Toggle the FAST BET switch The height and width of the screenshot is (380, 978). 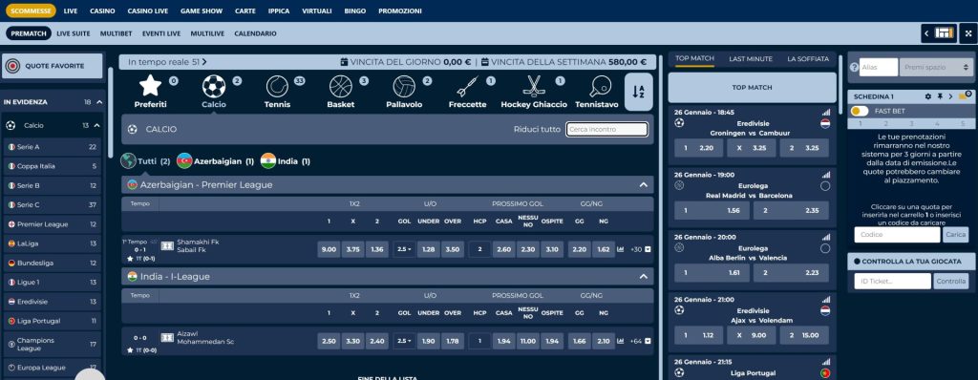(x=860, y=111)
